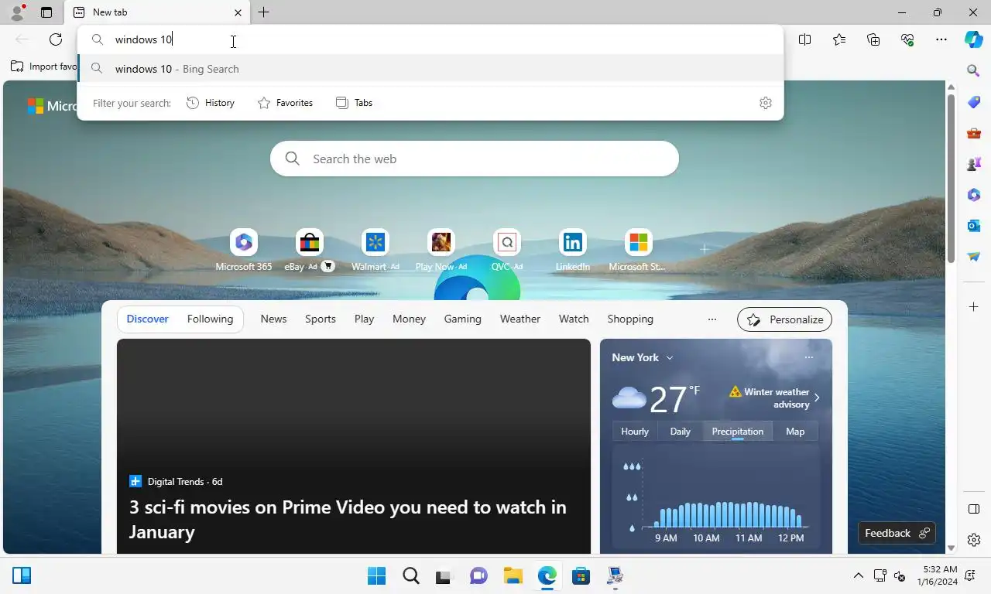Click the 'Search the web' box
The image size is (991, 594).
(x=475, y=159)
